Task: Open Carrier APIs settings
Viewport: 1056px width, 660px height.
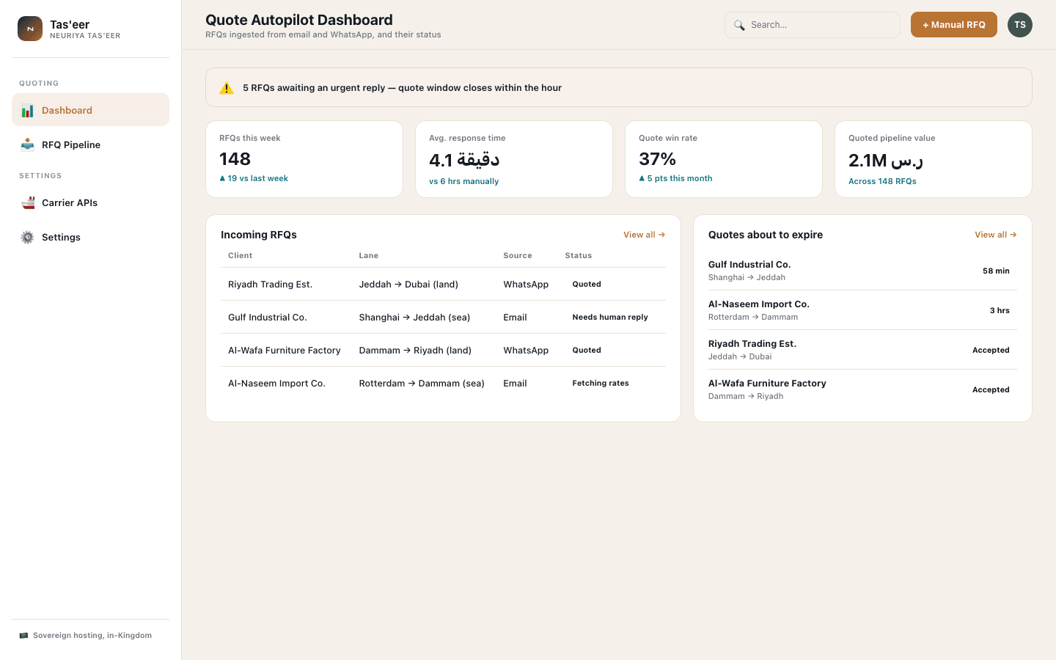Action: [x=91, y=202]
